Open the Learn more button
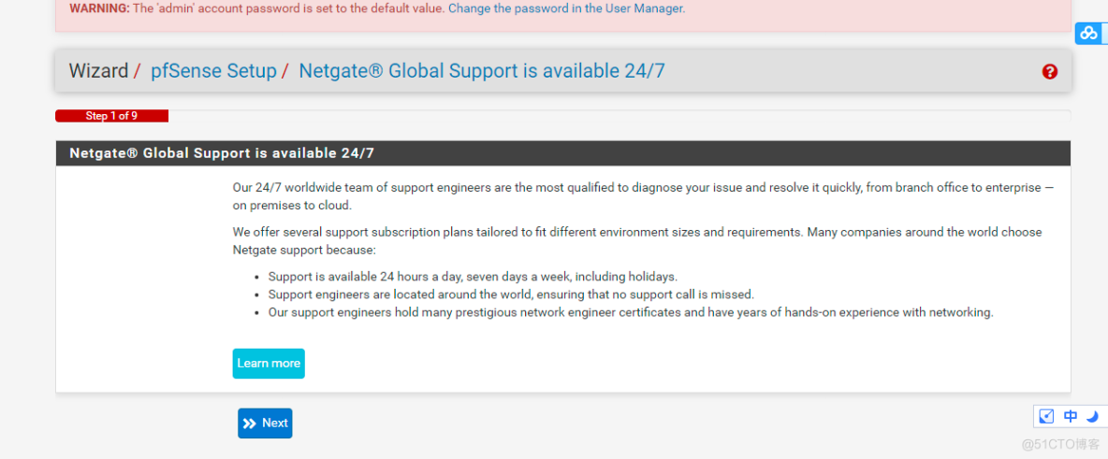 tap(269, 364)
